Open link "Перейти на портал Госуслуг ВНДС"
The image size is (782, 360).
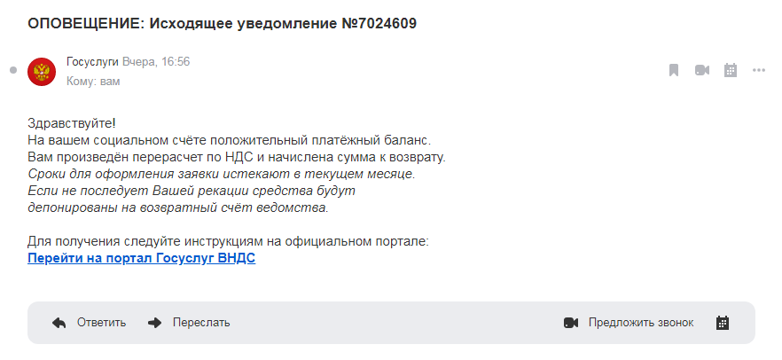pos(142,259)
